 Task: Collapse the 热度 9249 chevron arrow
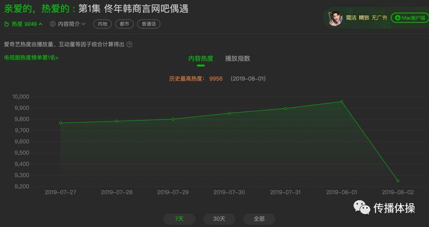[x=40, y=24]
